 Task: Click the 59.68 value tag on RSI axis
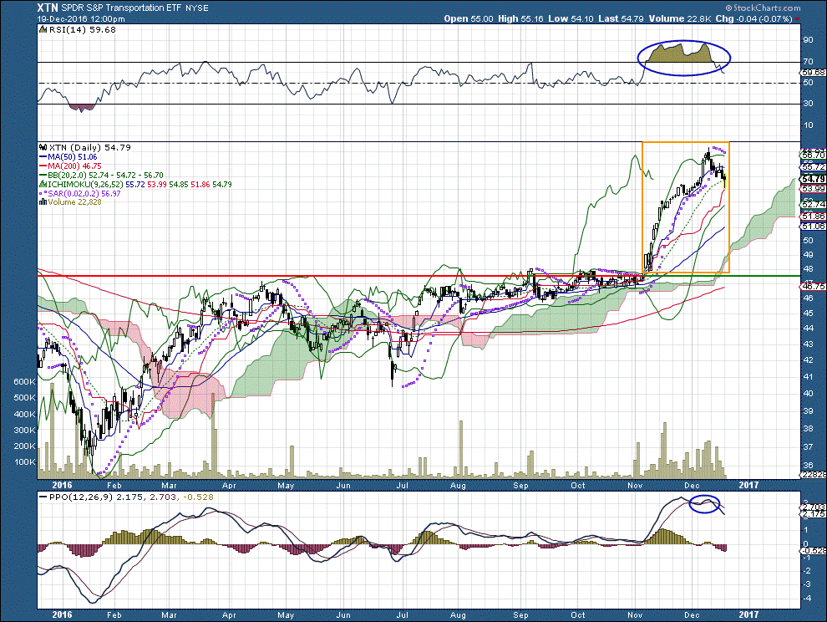[x=814, y=73]
